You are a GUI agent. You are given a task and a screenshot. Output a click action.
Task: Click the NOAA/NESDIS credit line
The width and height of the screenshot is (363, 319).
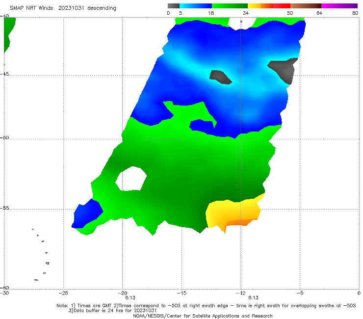tap(203, 316)
